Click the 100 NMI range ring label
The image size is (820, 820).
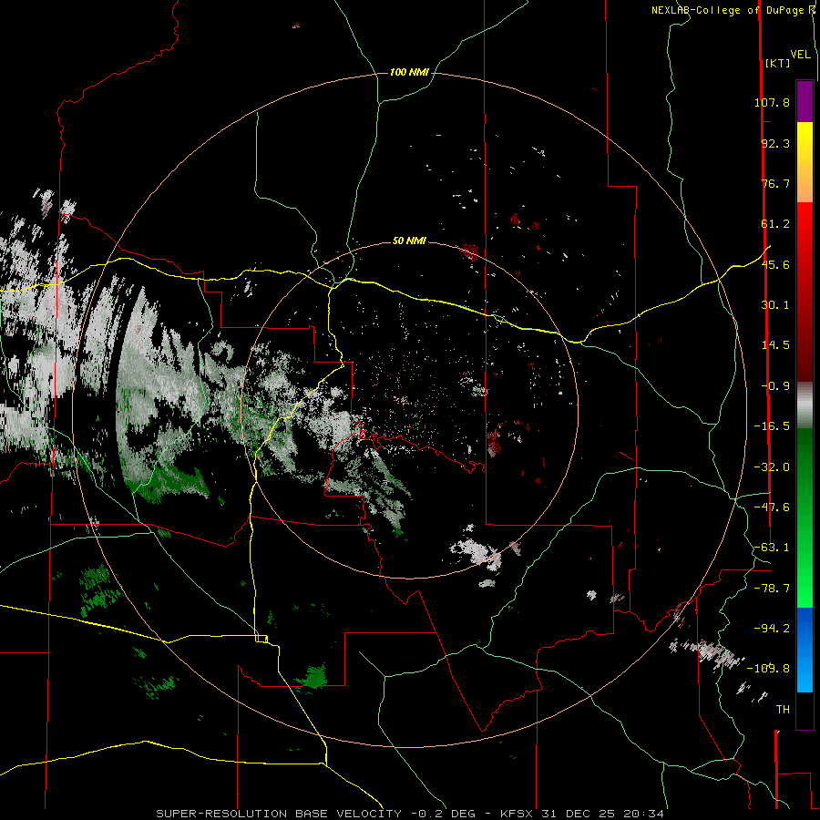pos(409,72)
